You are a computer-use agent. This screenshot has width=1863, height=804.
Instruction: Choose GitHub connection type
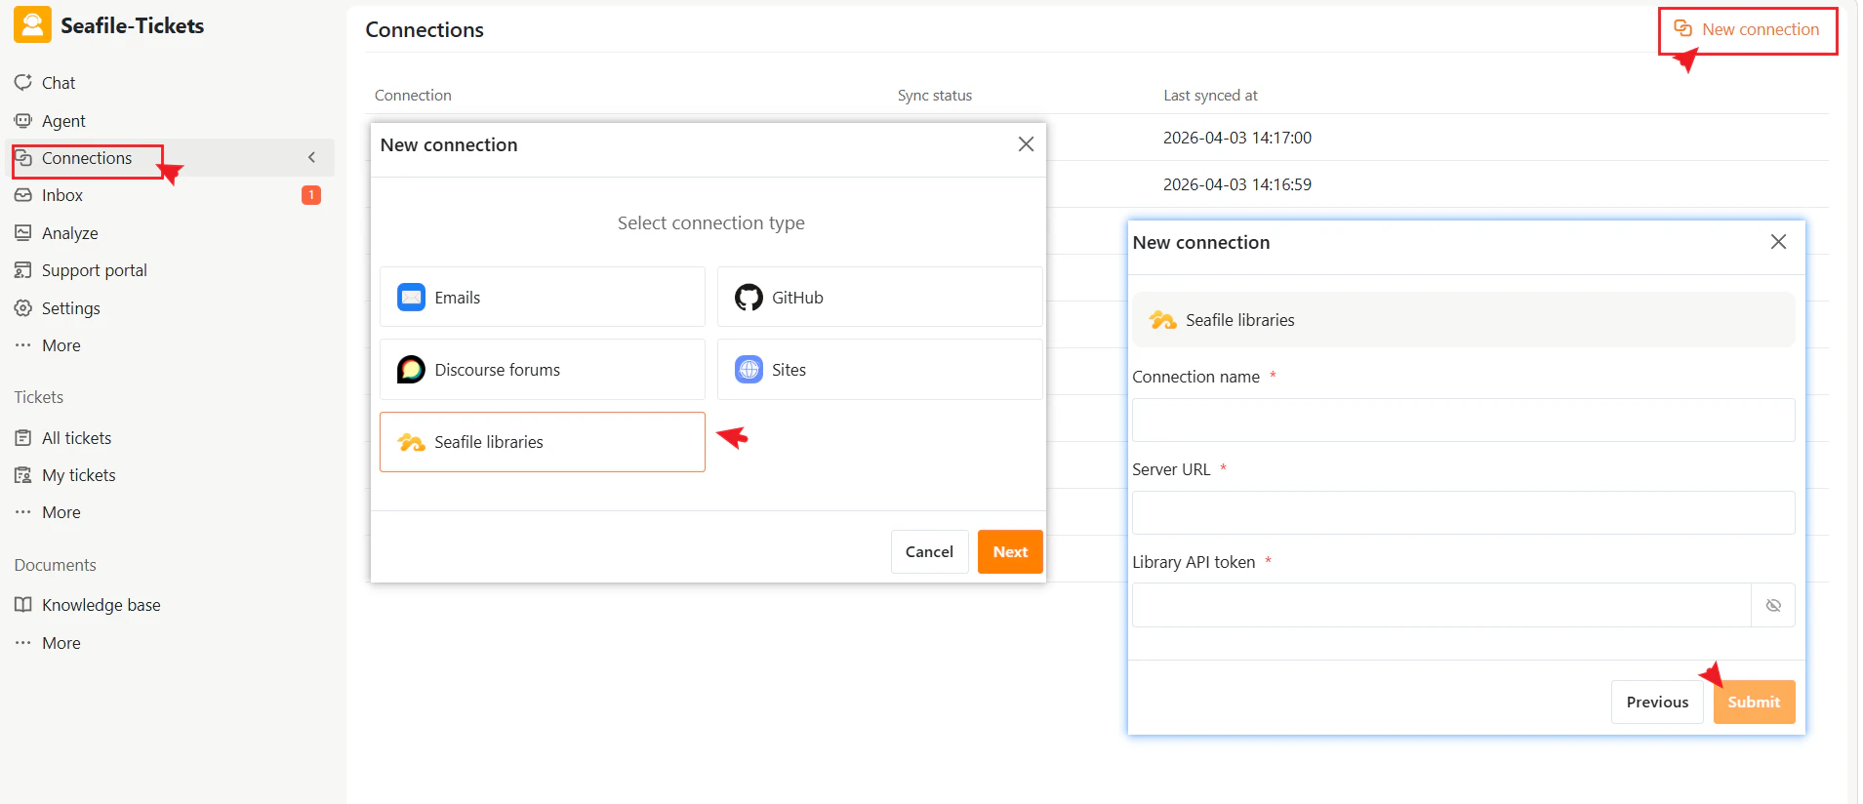coord(880,297)
